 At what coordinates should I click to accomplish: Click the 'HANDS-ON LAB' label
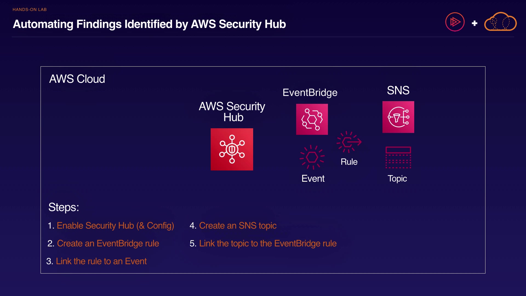coord(30,10)
